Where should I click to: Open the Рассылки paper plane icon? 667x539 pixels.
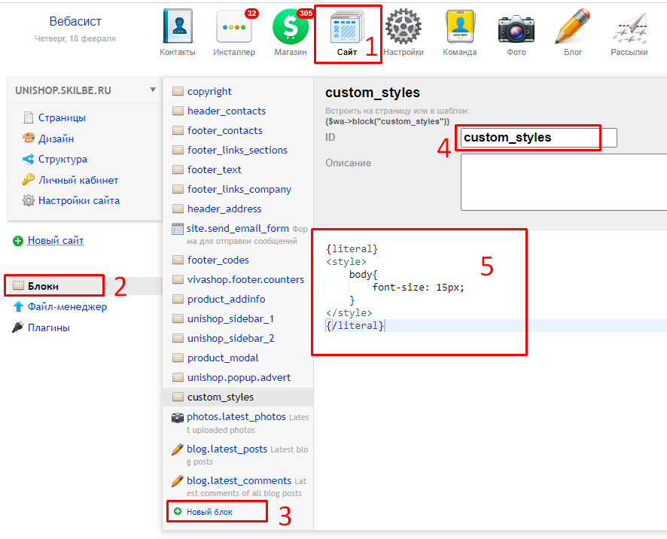(629, 29)
